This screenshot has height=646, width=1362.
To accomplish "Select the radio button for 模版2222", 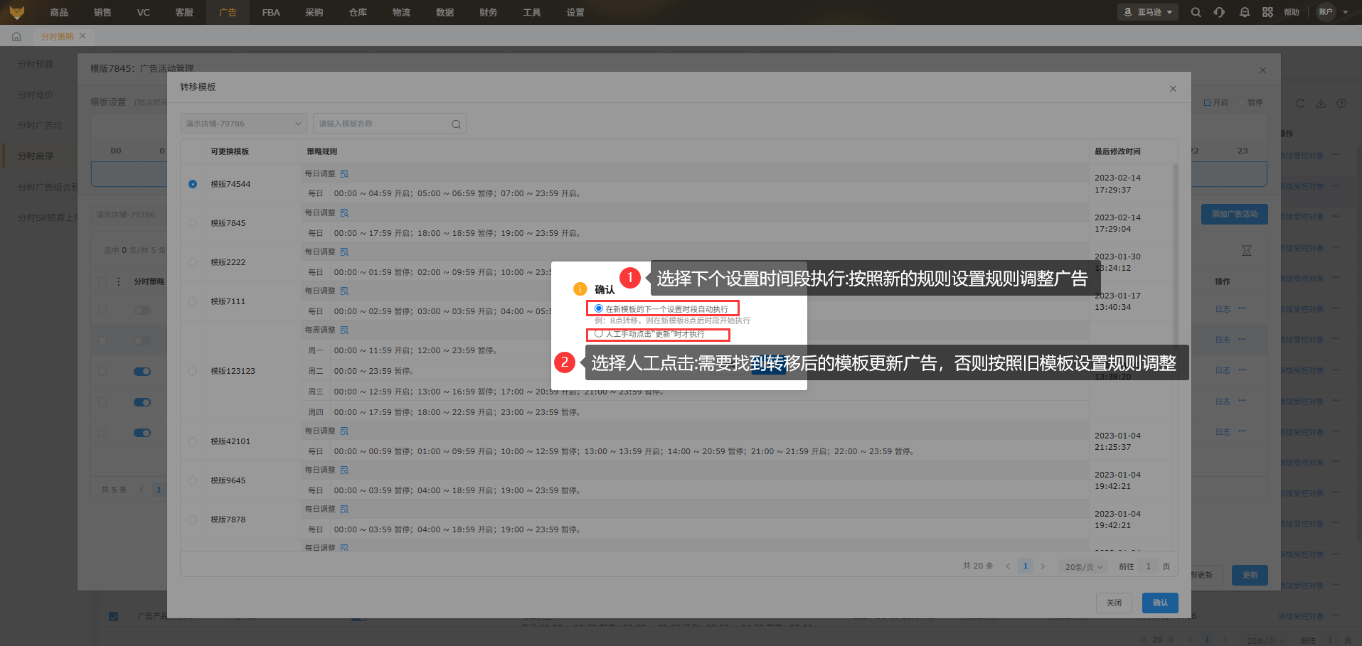I will tap(193, 262).
